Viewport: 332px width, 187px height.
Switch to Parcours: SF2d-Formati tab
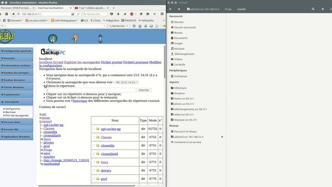16,8
